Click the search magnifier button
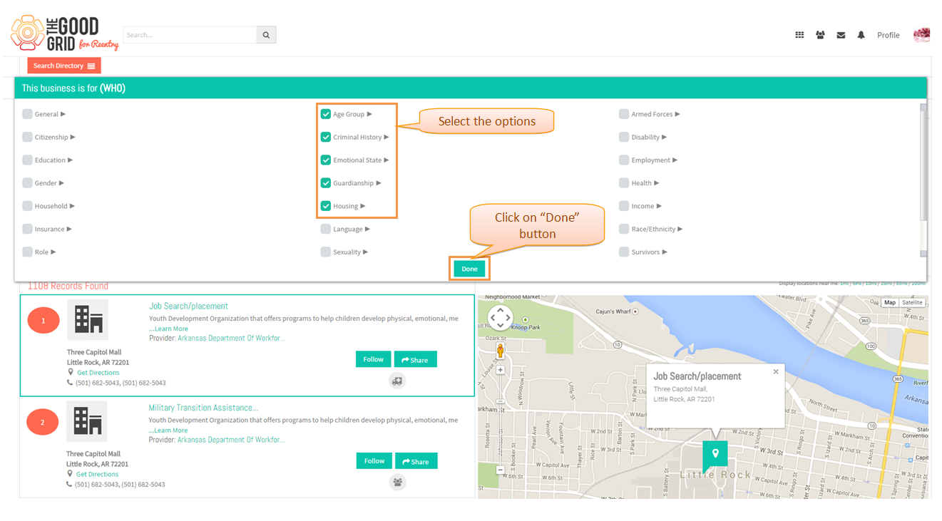 [266, 35]
